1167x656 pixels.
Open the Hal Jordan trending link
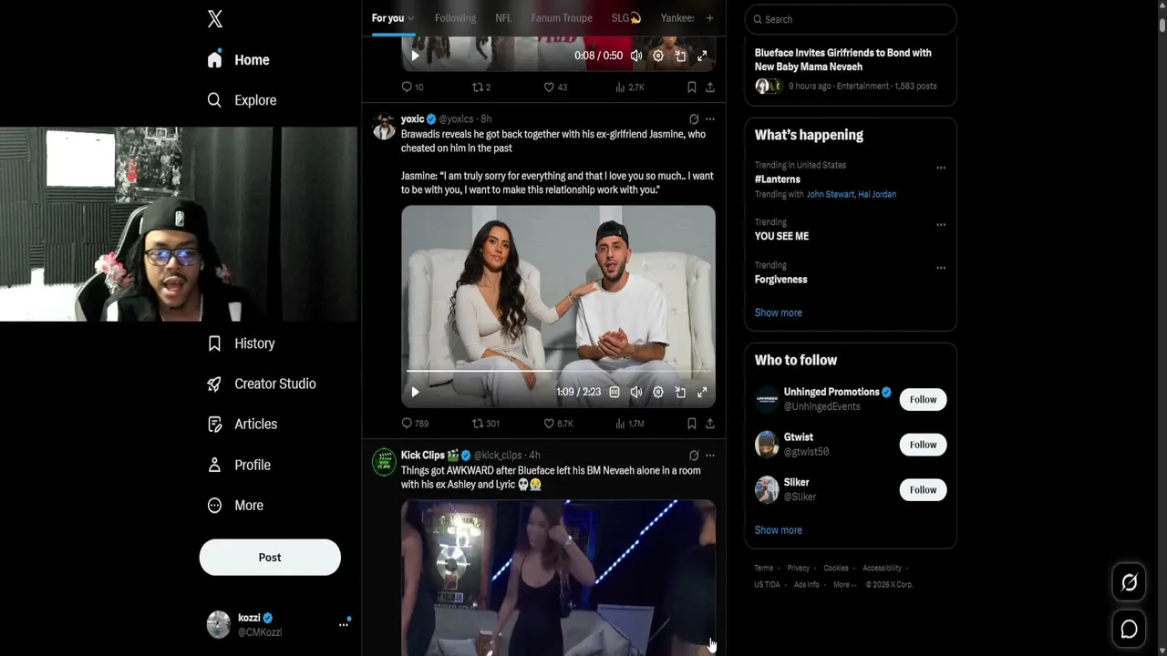coord(877,195)
